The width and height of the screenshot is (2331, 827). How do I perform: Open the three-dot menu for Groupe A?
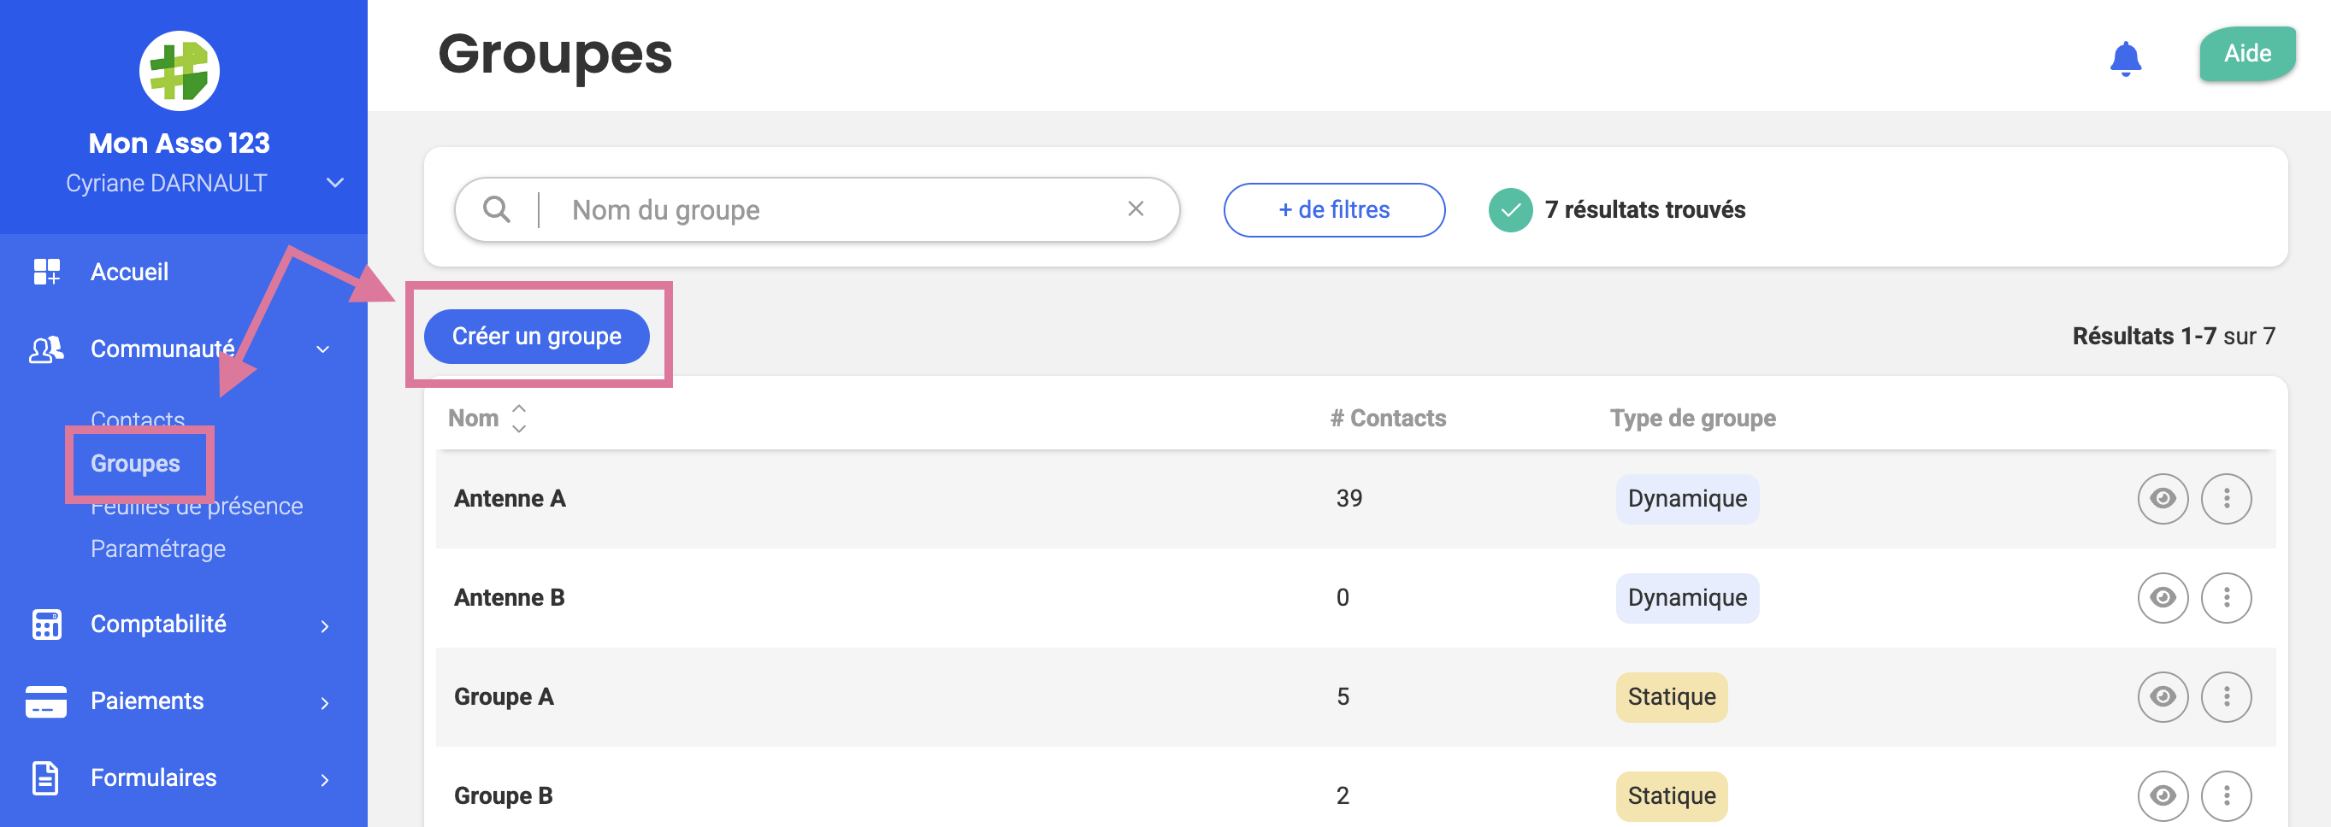point(2226,697)
